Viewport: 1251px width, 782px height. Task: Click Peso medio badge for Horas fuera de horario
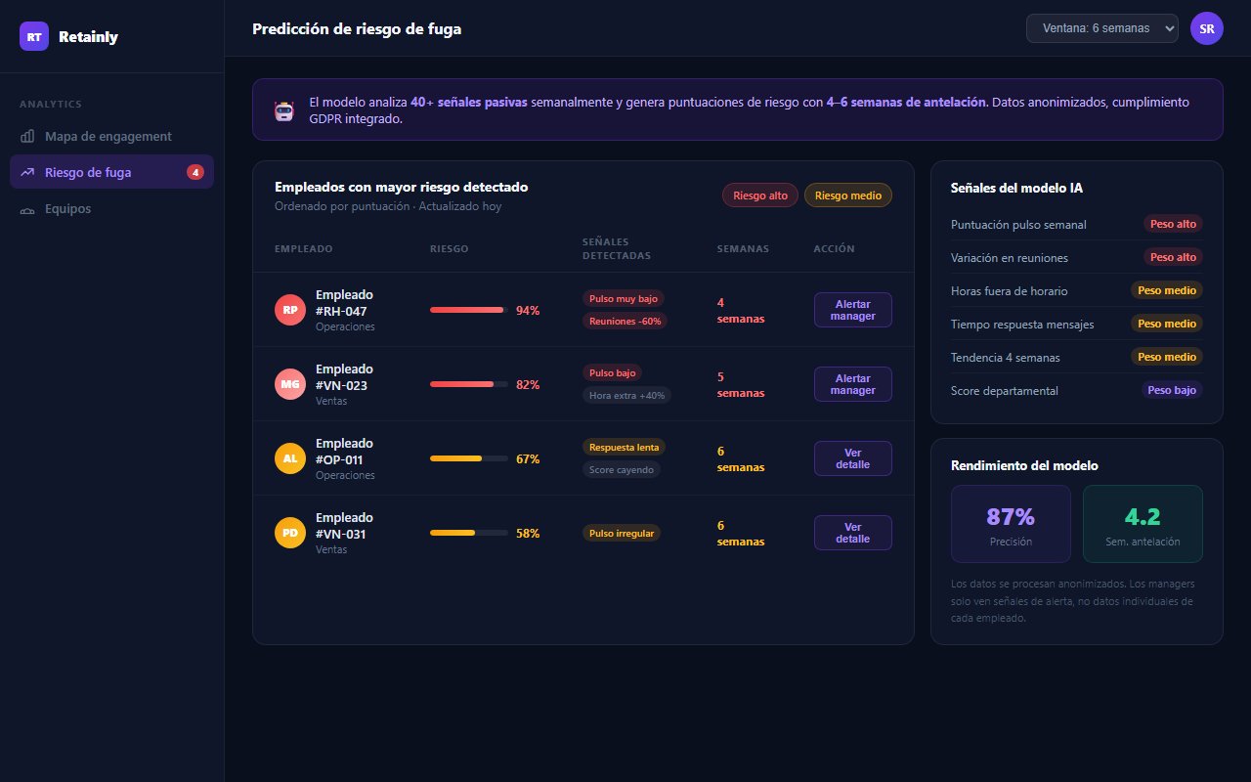coord(1167,290)
